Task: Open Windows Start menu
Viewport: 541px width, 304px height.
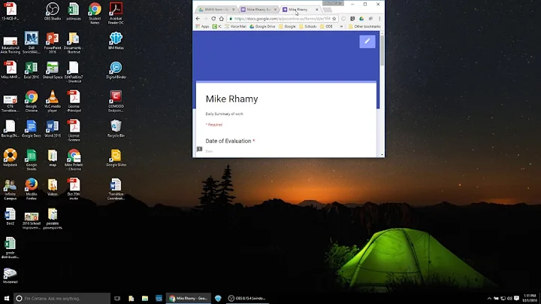Action: [x=7, y=298]
